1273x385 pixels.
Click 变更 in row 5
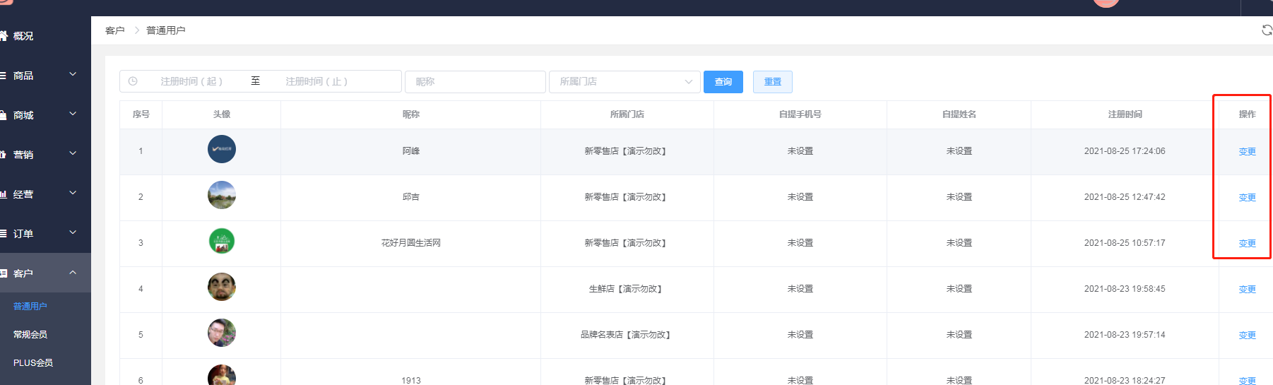click(1248, 336)
